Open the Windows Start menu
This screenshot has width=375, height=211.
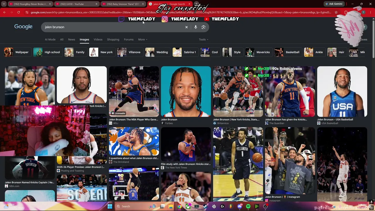110,206
